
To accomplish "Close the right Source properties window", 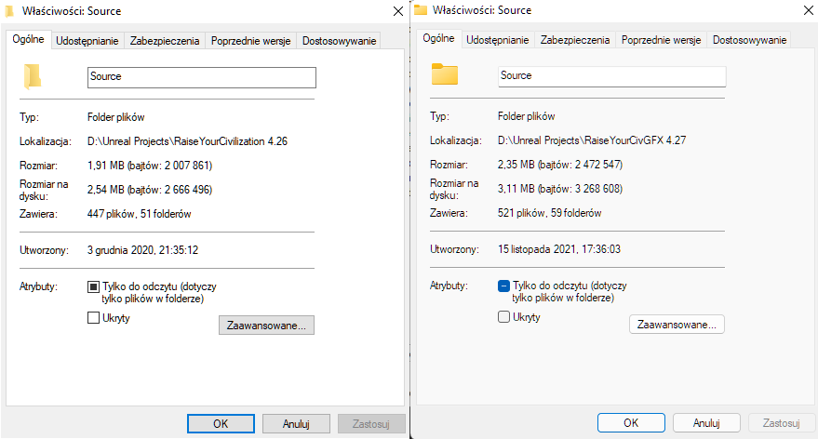I will click(809, 10).
